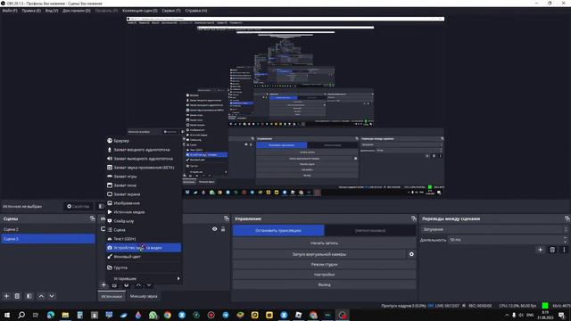Open the Док-панели menu

coord(76,11)
